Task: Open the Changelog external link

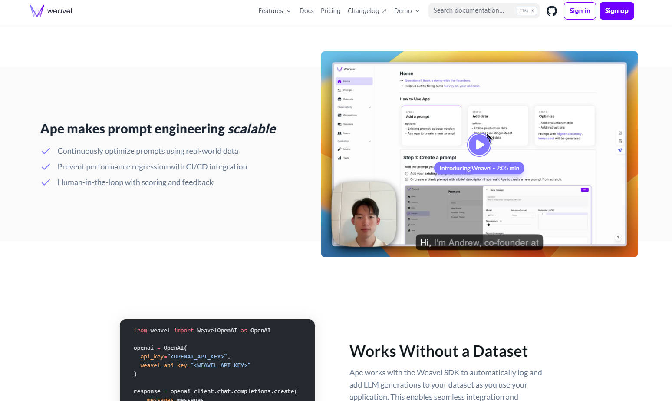Action: [x=367, y=11]
